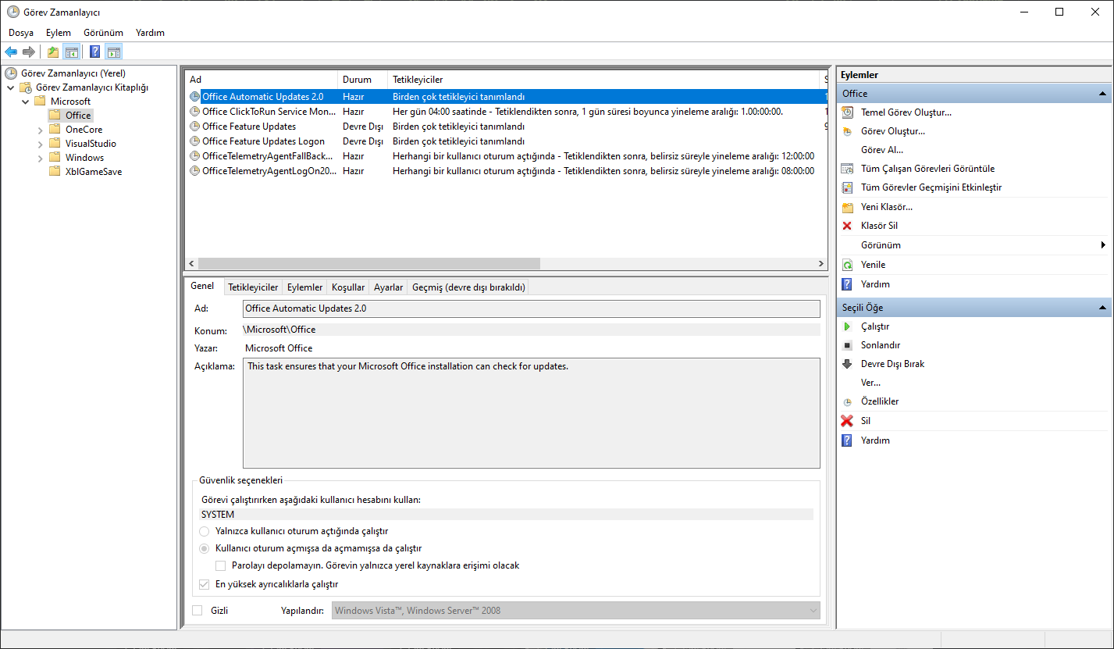Screen dimensions: 1114x649
Task: Click the Tüm Çalışan Görevleri Görüntüle icon
Action: 847,169
